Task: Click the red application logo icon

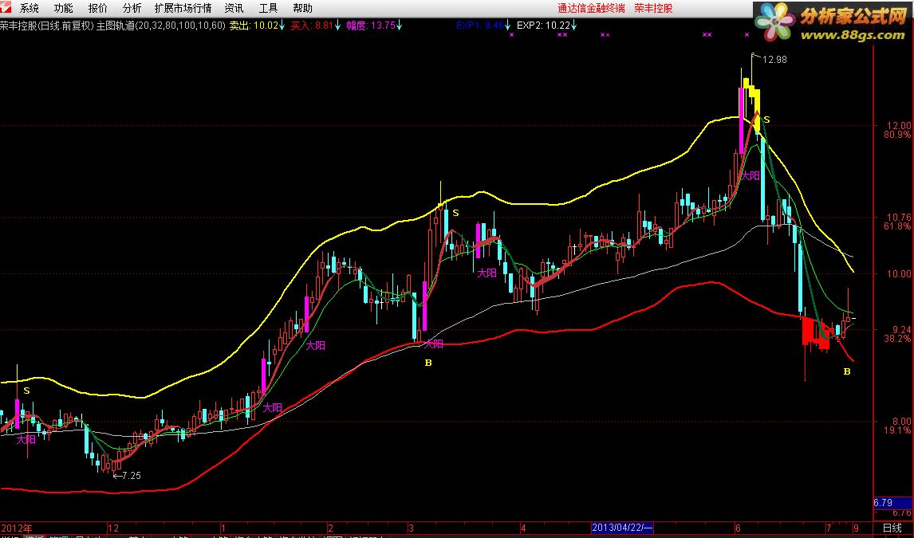Action: pos(6,6)
